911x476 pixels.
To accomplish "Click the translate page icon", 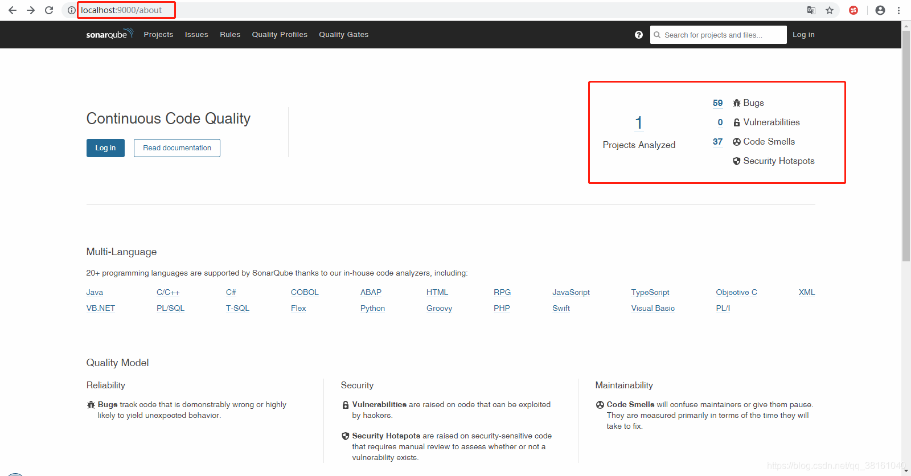I will [x=811, y=10].
